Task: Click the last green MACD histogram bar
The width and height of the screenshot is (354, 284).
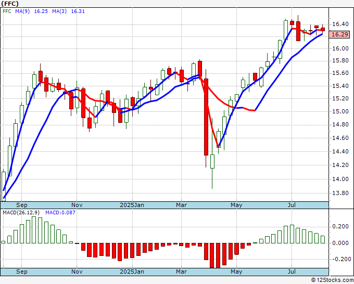Action: pos(323,240)
